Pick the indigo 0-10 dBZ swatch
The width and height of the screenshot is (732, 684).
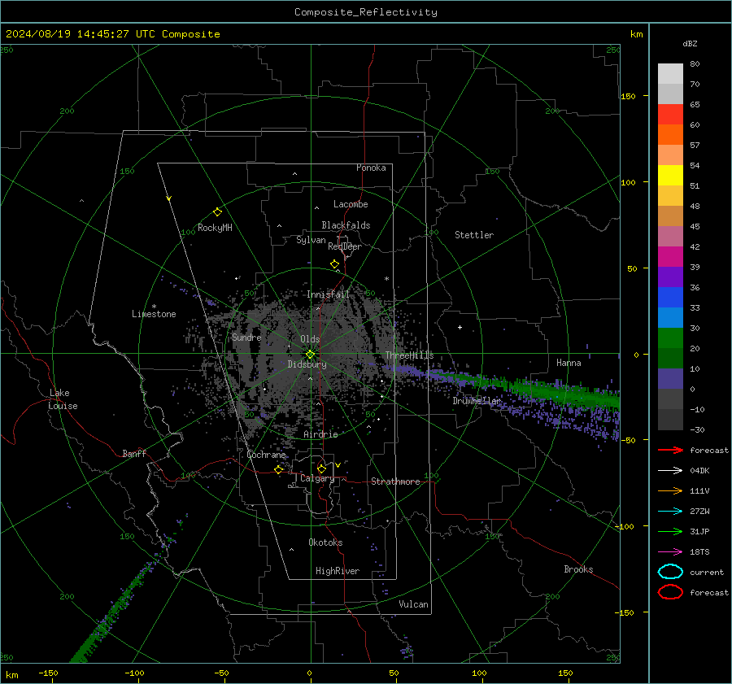tap(670, 378)
